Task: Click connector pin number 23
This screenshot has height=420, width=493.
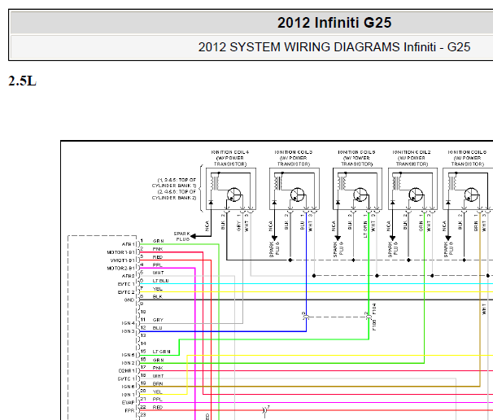Action: click(143, 415)
